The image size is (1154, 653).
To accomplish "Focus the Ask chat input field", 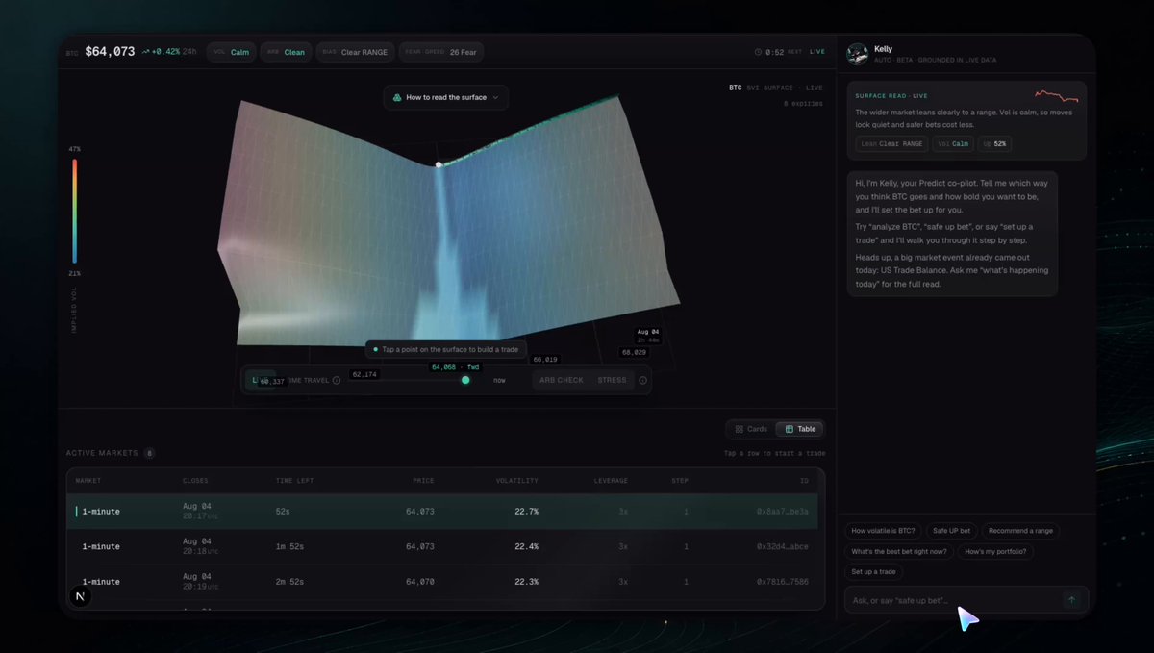I will point(966,600).
